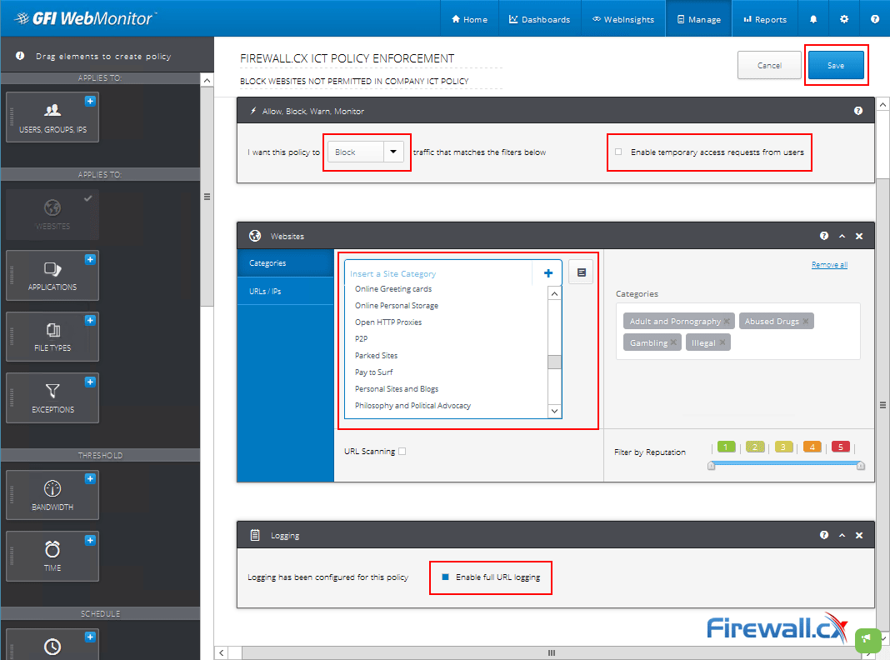Viewport: 890px width, 660px height.
Task: Select the Bandwidth gauge tile
Action: [x=52, y=495]
